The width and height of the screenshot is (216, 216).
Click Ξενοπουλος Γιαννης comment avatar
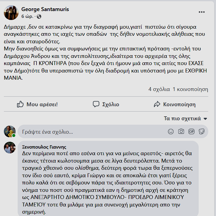pos(10,147)
